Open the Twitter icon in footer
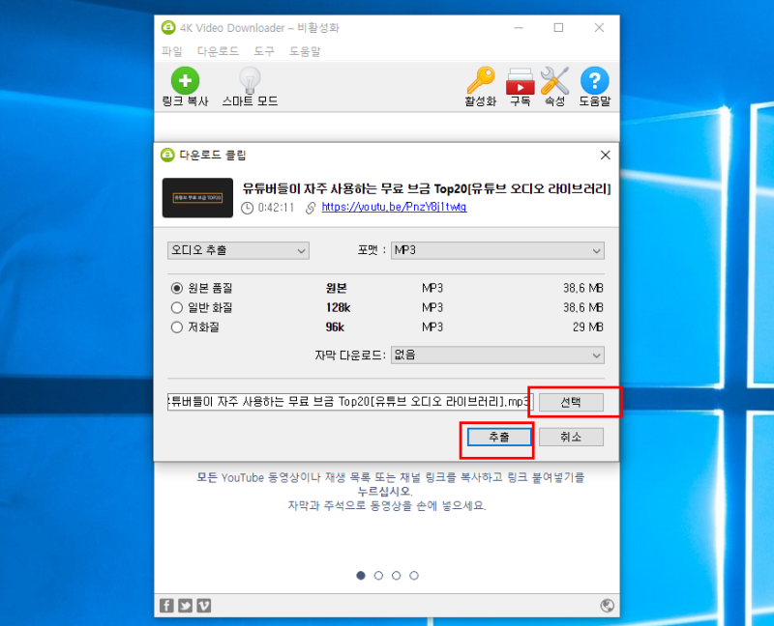The image size is (774, 626). pyautogui.click(x=186, y=606)
